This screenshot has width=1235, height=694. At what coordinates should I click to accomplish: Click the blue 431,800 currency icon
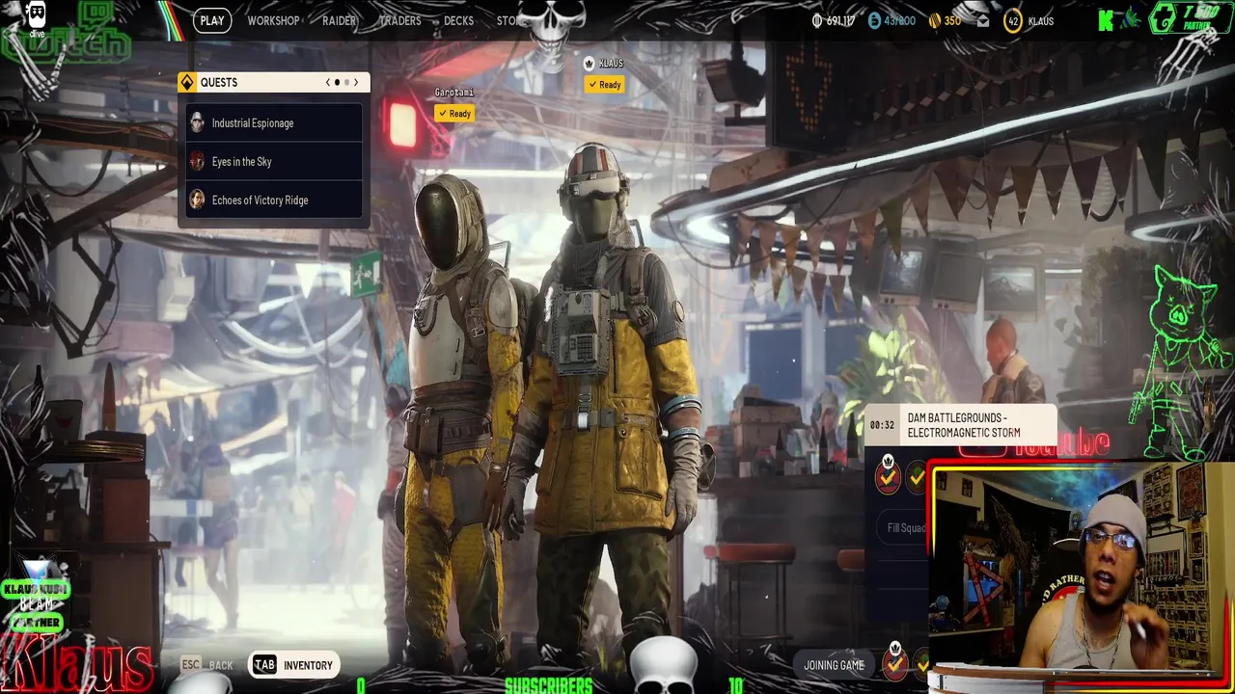(874, 20)
